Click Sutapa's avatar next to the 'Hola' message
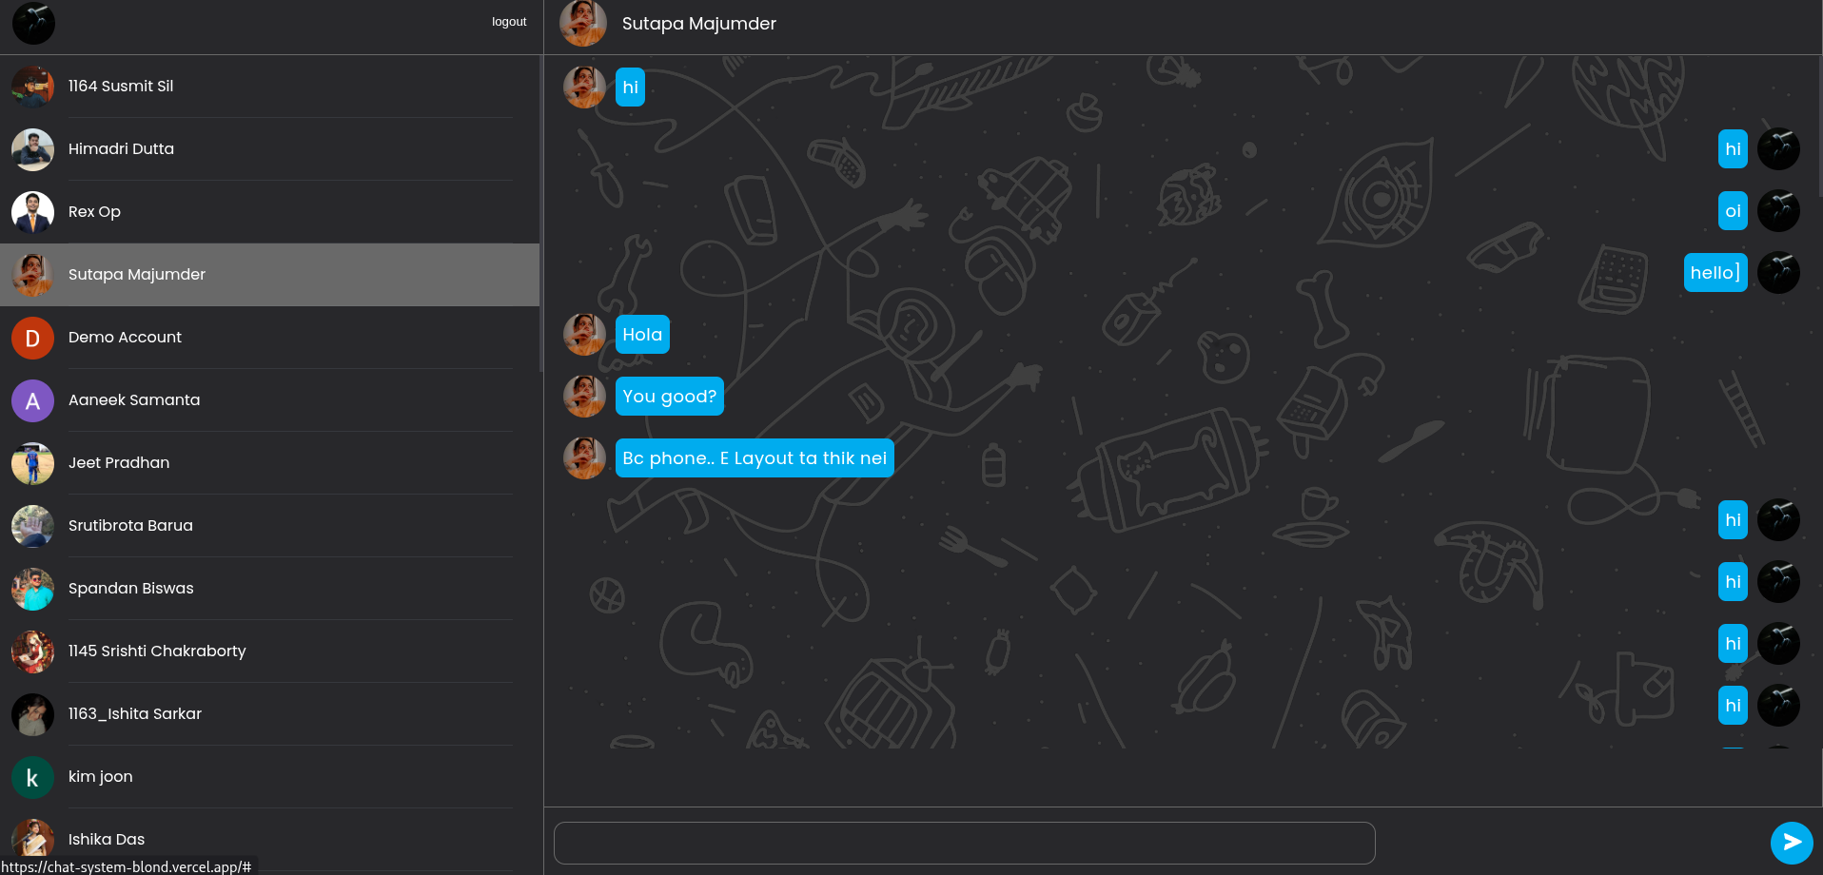Image resolution: width=1823 pixels, height=875 pixels. (x=583, y=334)
